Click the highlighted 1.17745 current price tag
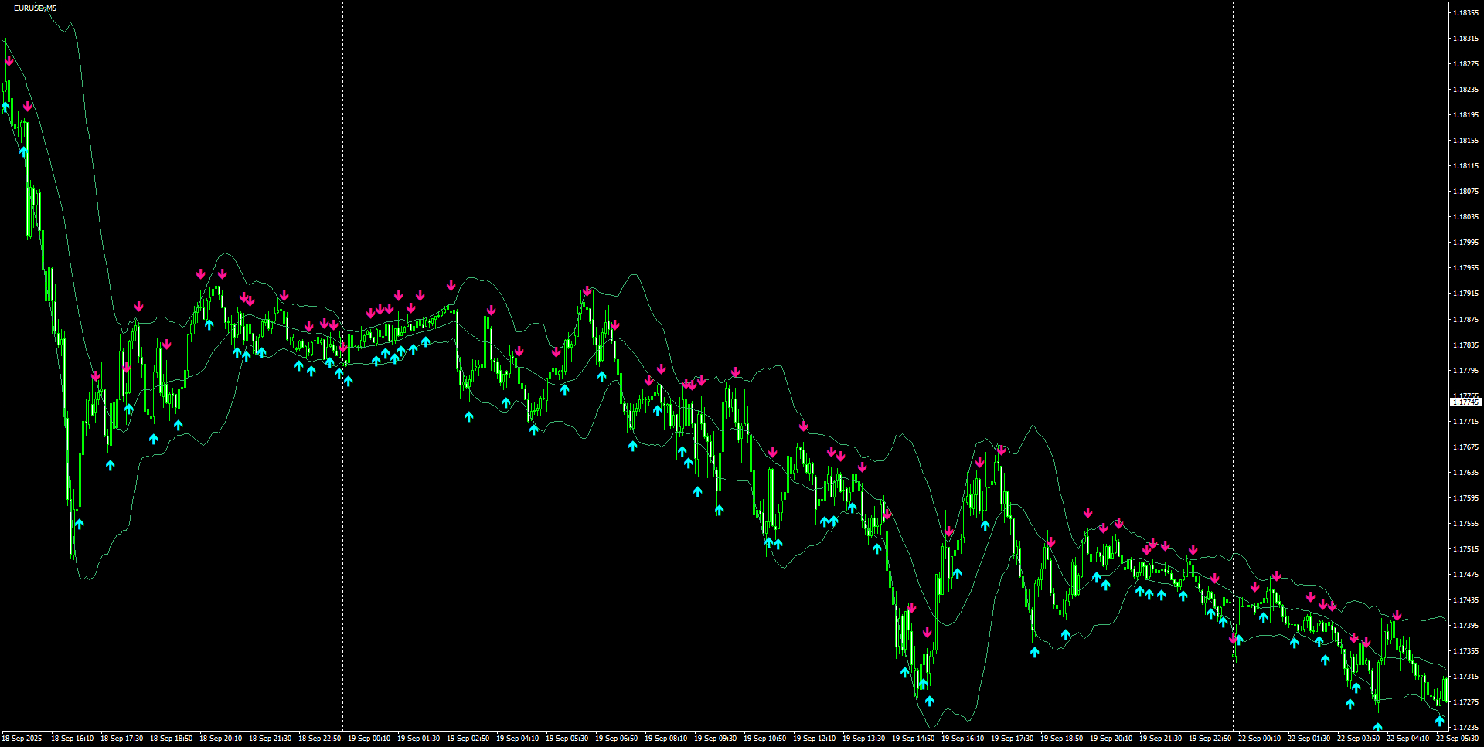 [1465, 402]
